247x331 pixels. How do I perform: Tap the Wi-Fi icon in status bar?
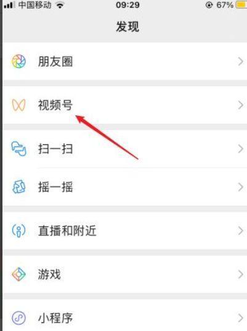(60, 5)
